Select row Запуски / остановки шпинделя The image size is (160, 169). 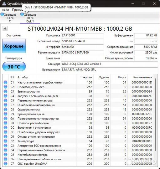[78, 96]
